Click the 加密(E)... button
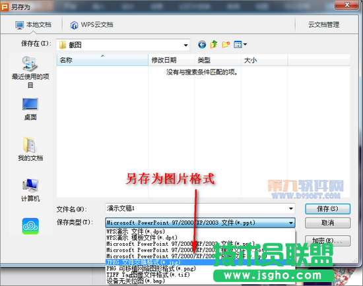Screen dimensions: 363x286 327,241
